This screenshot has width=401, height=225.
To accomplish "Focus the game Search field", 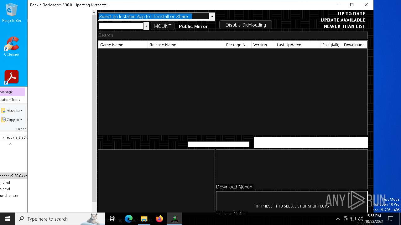I will (x=232, y=35).
